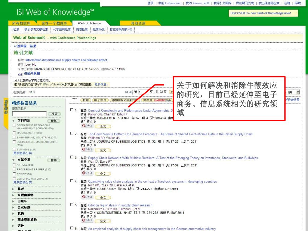Switch to the 其他资源 tab
Screen dimensions: 308x231
[138, 23]
